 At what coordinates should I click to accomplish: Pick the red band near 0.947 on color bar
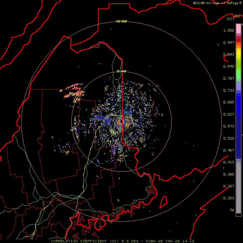[238, 40]
